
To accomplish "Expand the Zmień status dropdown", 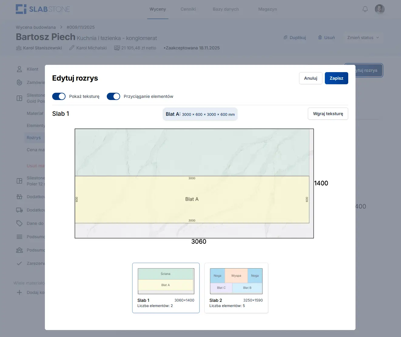I will pos(363,38).
